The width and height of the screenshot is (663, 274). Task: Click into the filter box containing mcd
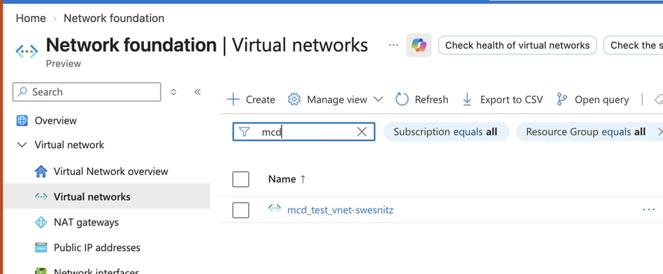303,132
